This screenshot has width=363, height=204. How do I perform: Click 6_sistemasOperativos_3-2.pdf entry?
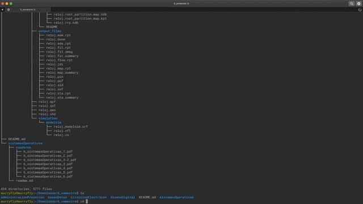click(50, 160)
